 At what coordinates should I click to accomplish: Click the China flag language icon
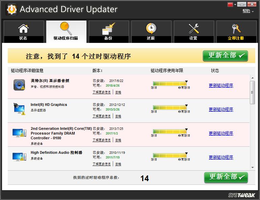pyautogui.click(x=230, y=4)
